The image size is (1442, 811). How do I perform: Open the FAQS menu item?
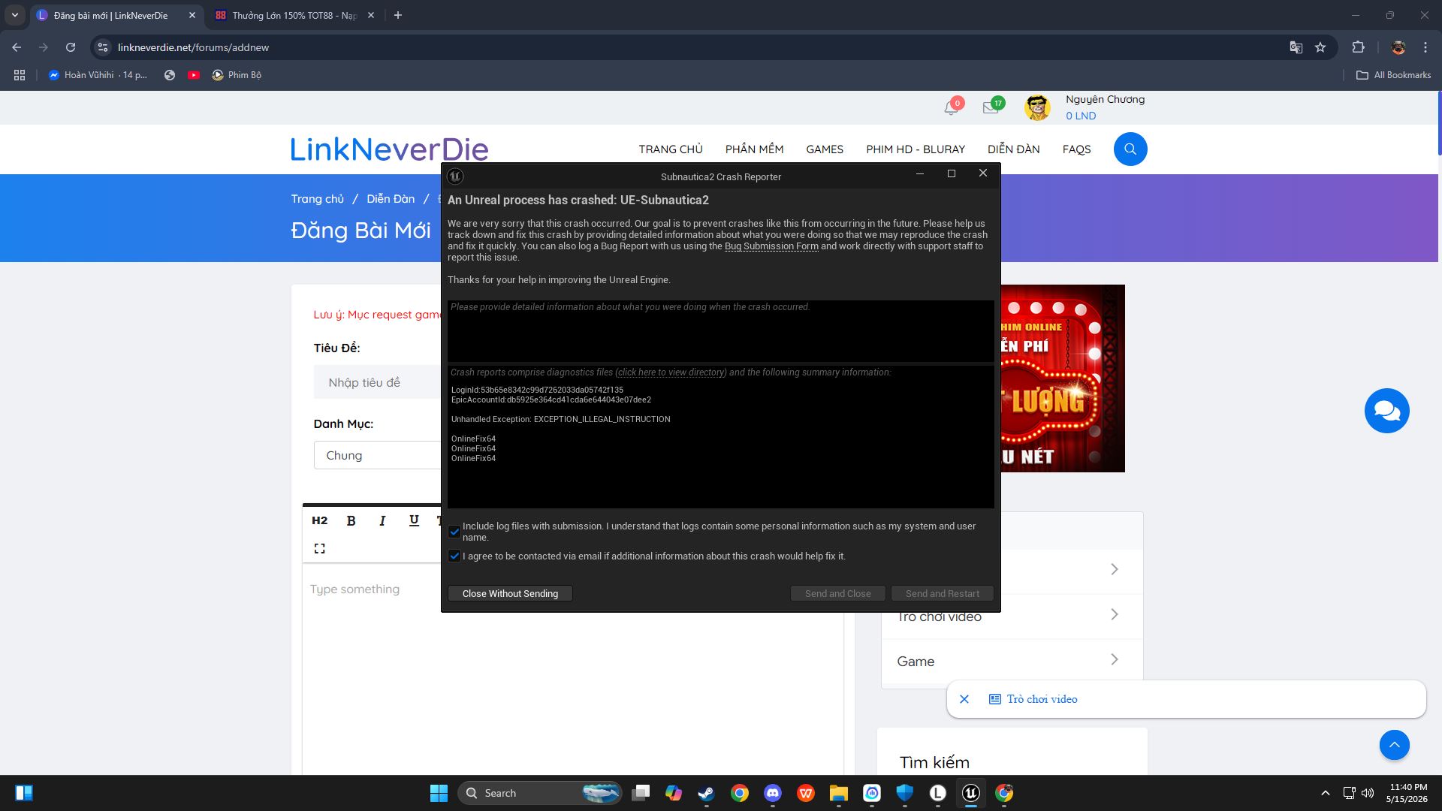pos(1076,149)
